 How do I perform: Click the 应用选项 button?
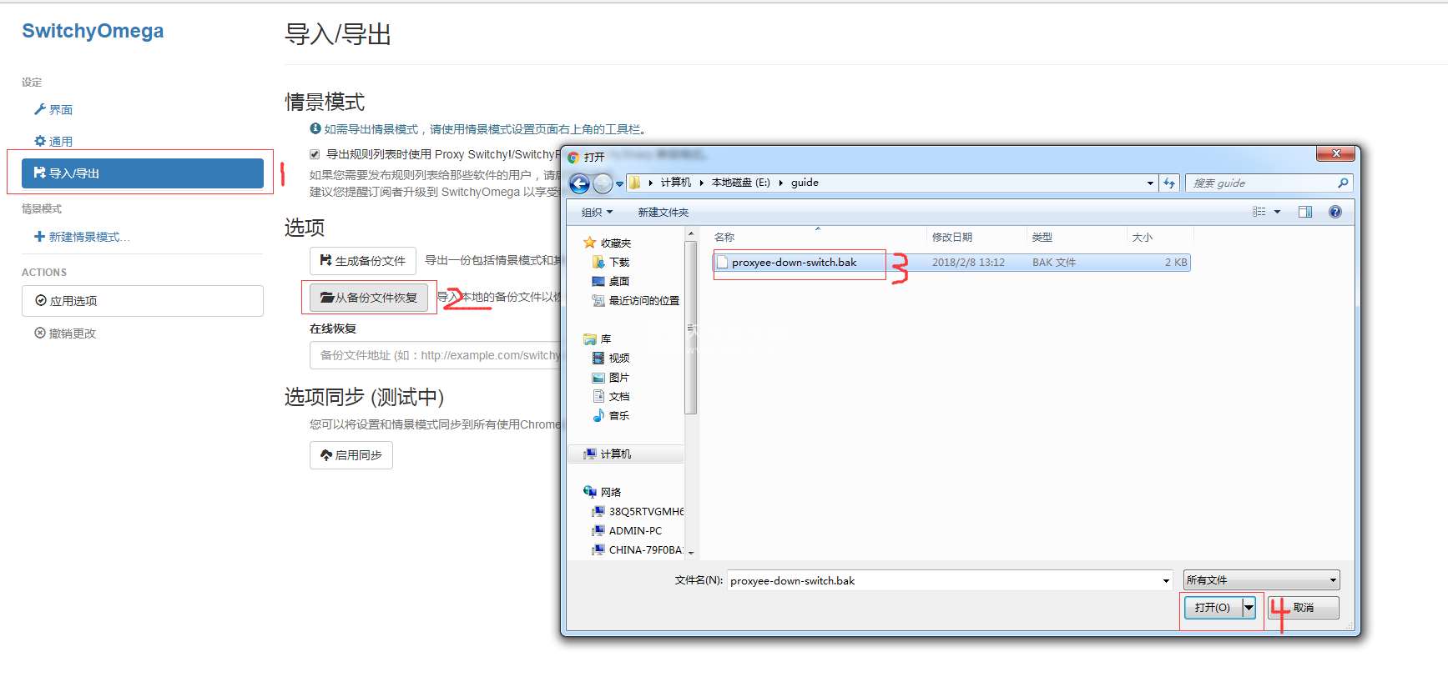pyautogui.click(x=143, y=301)
